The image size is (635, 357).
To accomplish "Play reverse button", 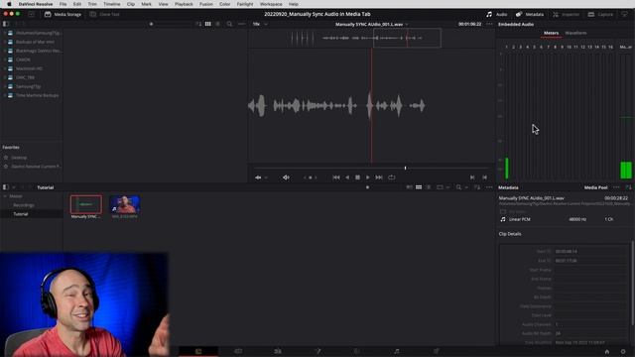I will pyautogui.click(x=347, y=178).
